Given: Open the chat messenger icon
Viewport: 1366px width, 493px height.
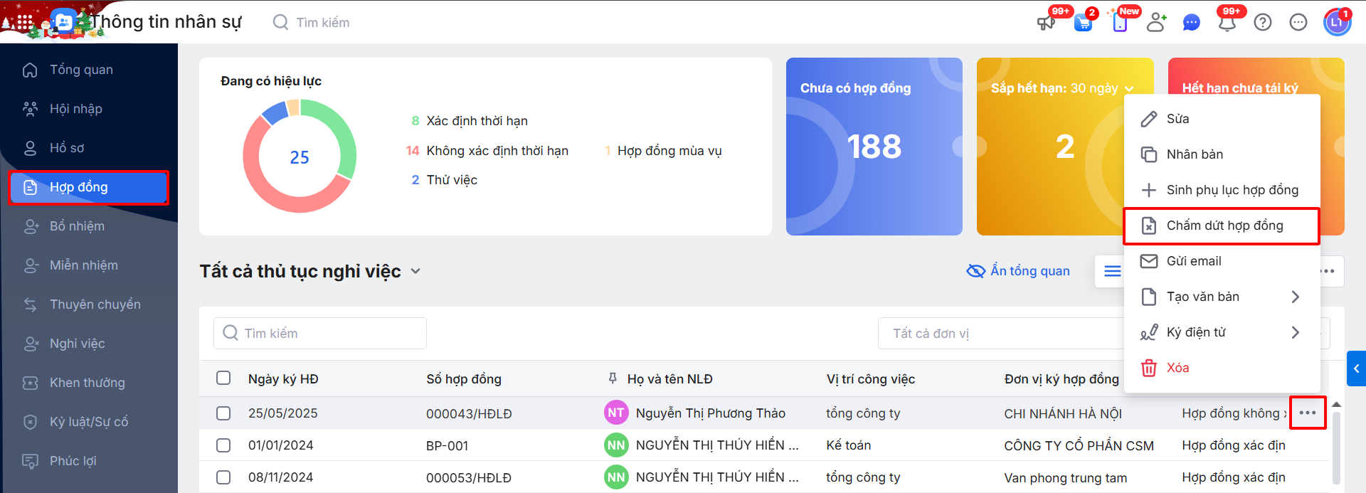Looking at the screenshot, I should pos(1191,23).
